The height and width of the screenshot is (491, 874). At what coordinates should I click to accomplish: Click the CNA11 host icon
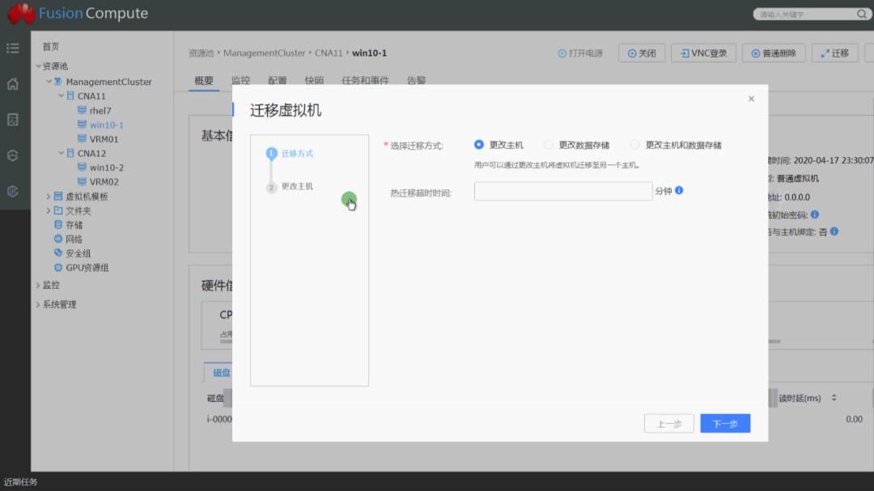(70, 96)
